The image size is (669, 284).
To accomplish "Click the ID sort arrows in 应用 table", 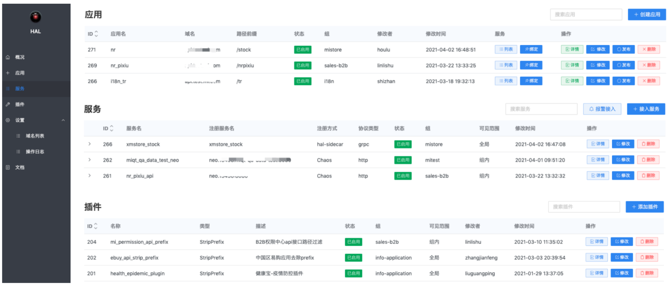I will (x=96, y=34).
